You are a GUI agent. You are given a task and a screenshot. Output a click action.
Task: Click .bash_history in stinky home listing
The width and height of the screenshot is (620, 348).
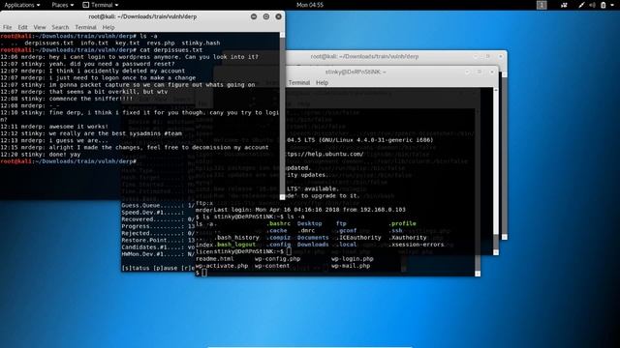[x=236, y=238]
